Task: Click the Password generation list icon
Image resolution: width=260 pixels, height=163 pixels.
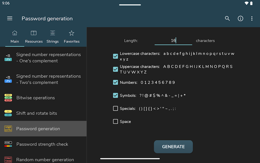Action: [x=8, y=129]
